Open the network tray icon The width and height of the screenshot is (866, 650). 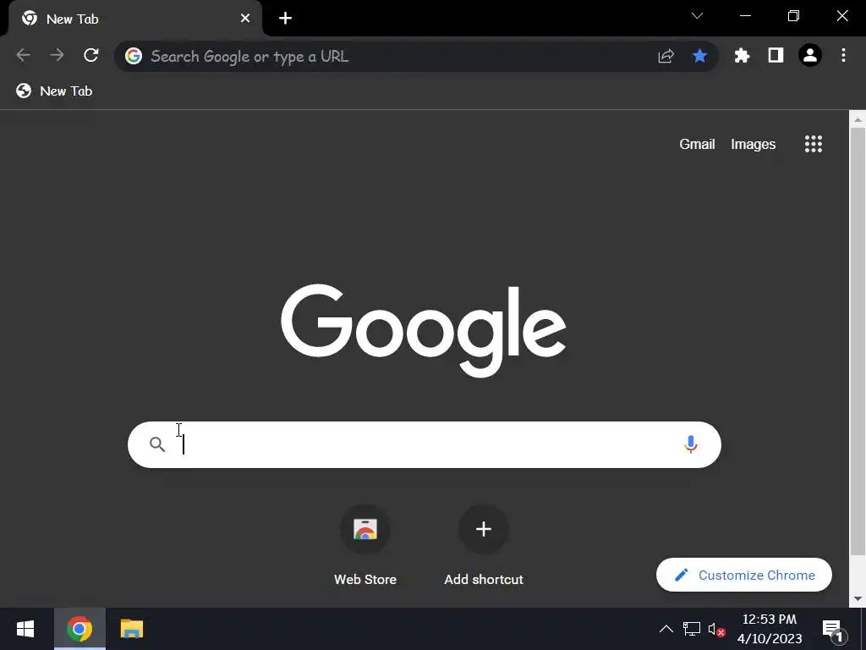692,629
